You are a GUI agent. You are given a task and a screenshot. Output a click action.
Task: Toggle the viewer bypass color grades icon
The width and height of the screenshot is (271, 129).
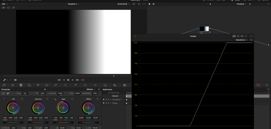click(134, 4)
